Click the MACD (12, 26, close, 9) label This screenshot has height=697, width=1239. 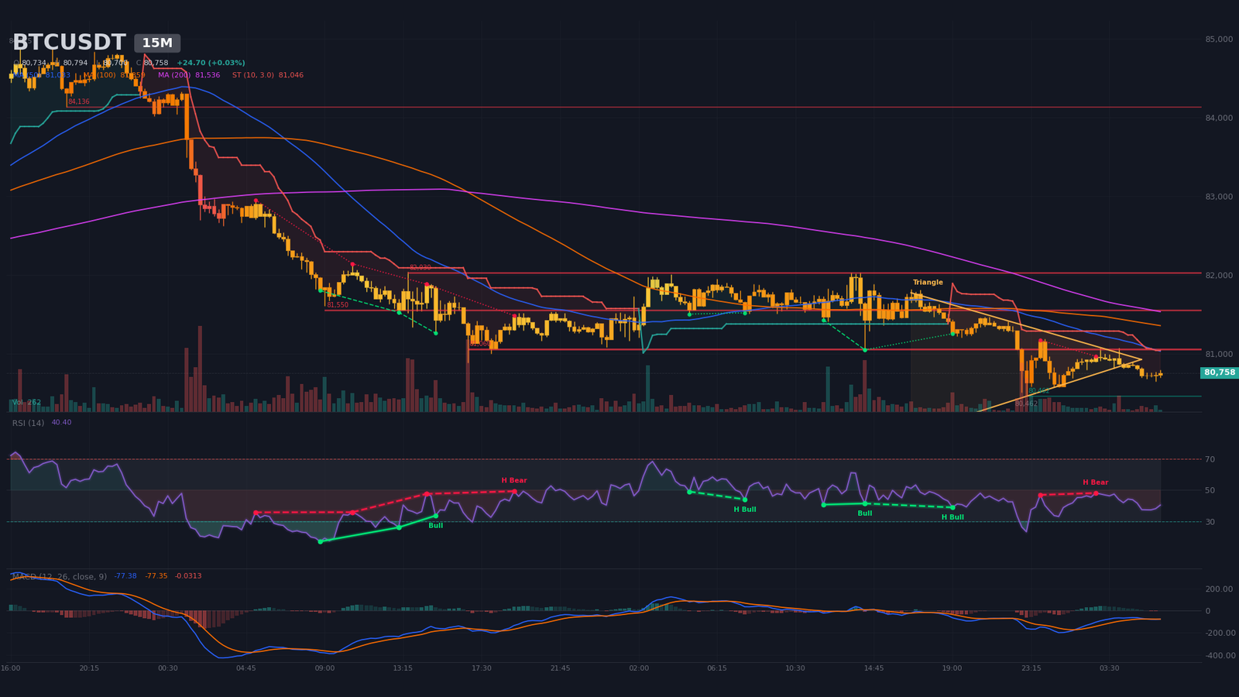coord(60,576)
